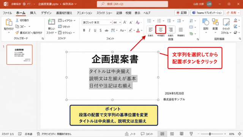
Task: Open the Arrange menu
Action: (215, 26)
